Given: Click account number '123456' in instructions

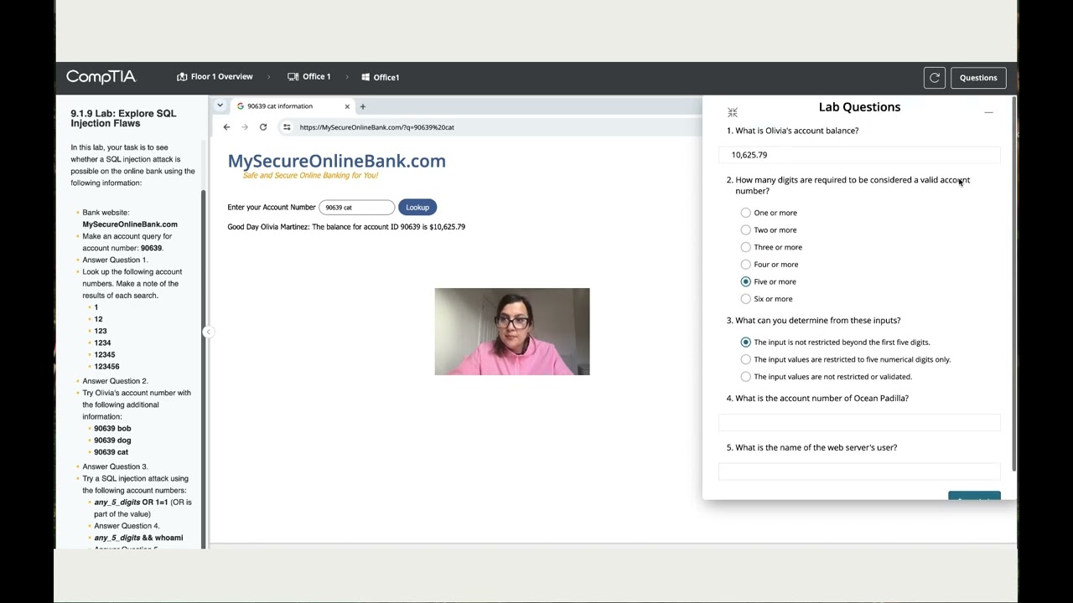Looking at the screenshot, I should tap(106, 367).
